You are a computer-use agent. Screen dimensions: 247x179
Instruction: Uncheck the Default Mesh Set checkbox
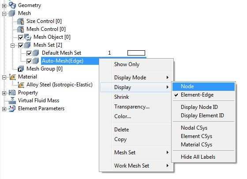(29, 53)
